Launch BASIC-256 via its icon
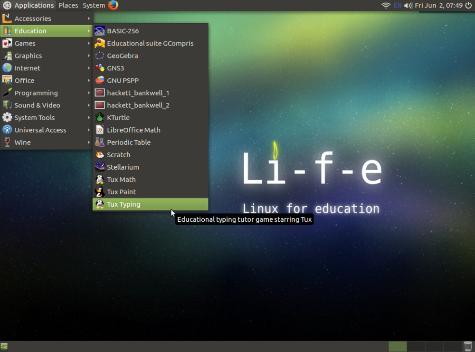 (100, 31)
